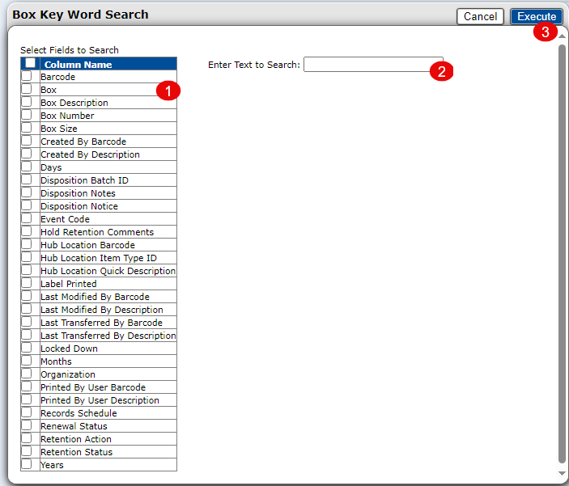The width and height of the screenshot is (569, 486).
Task: Select the Records Schedule checkbox
Action: tap(27, 412)
